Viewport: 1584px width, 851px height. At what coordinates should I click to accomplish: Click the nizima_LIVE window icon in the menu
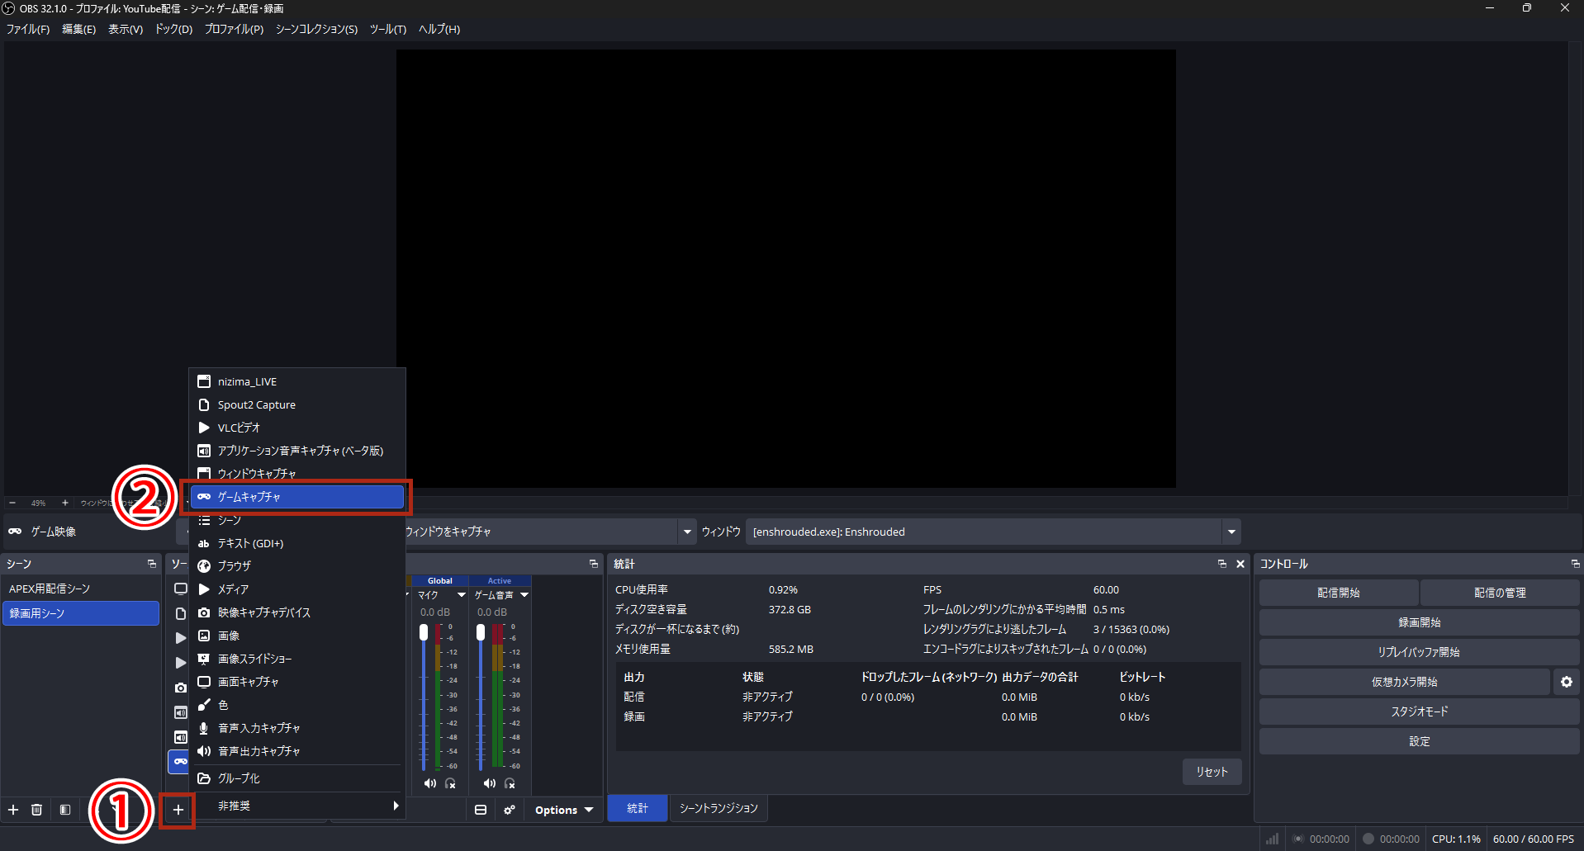point(204,381)
